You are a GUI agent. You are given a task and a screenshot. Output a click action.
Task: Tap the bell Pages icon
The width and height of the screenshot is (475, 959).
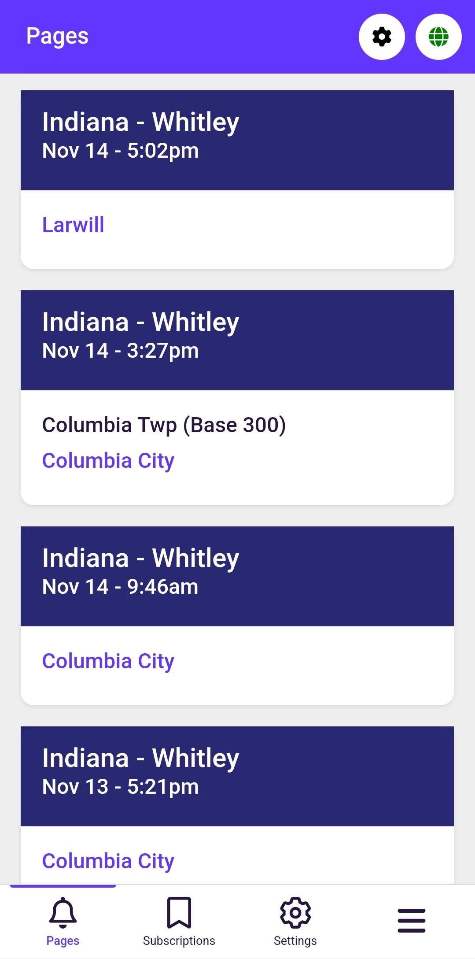(63, 912)
